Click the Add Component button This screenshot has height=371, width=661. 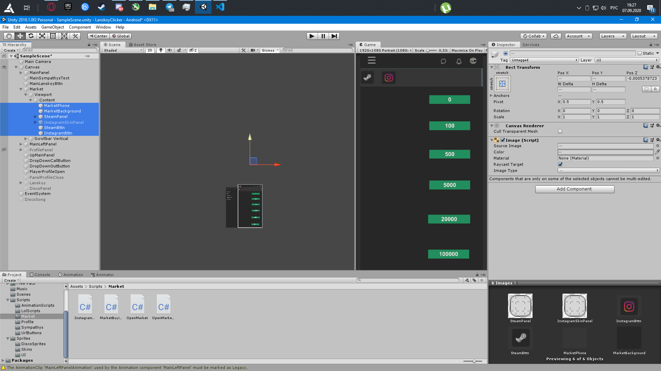pyautogui.click(x=575, y=189)
